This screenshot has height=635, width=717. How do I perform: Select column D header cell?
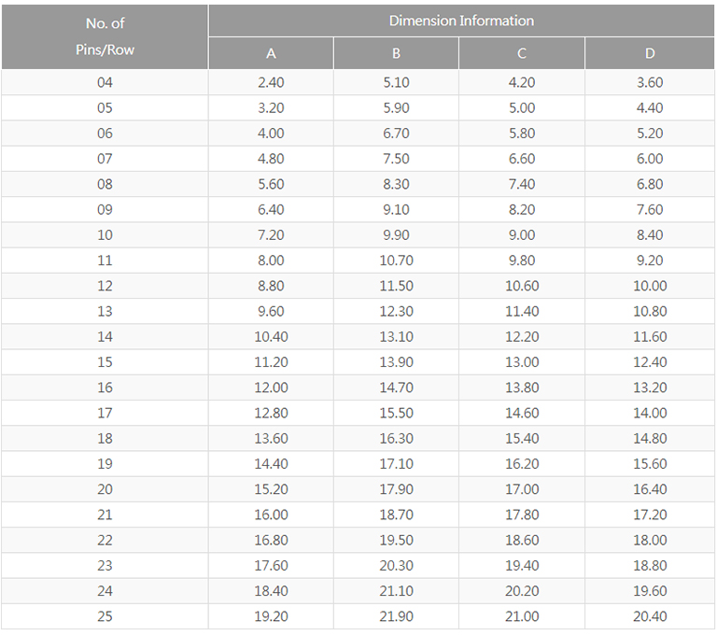(x=650, y=53)
